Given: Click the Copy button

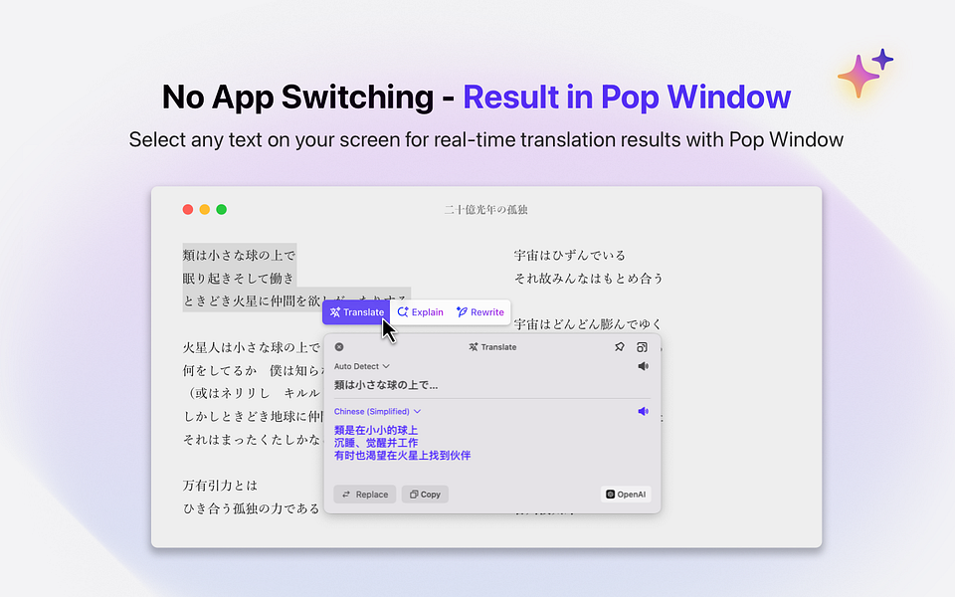Looking at the screenshot, I should pos(425,494).
